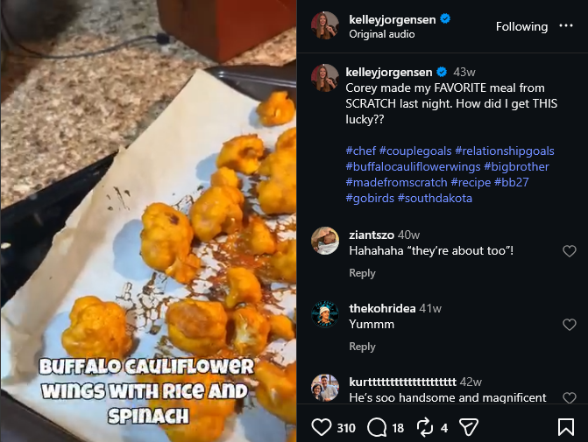Open the #buffalocauliflowerwings hashtag

click(x=413, y=166)
